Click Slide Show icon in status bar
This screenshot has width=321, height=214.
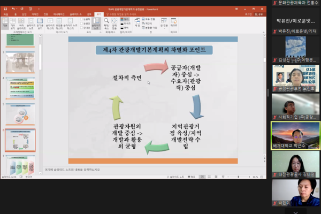(223, 177)
